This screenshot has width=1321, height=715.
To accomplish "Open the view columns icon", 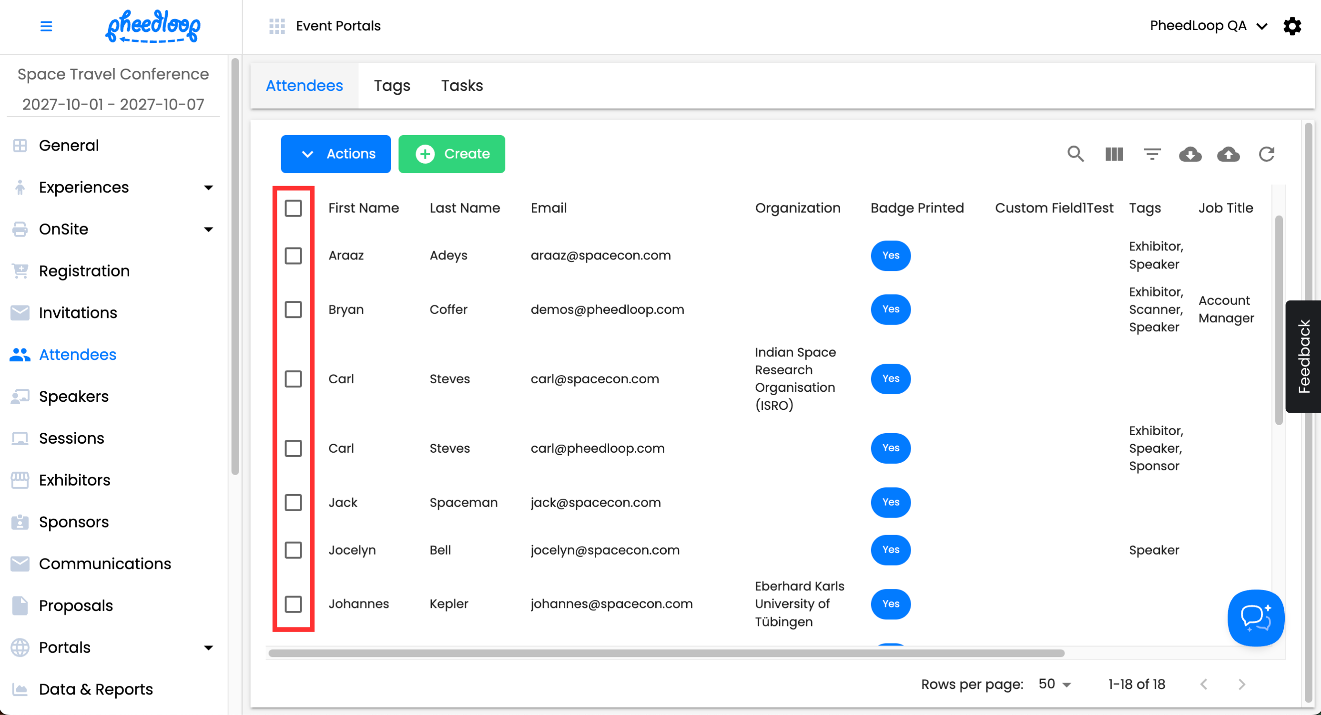I will (x=1114, y=154).
